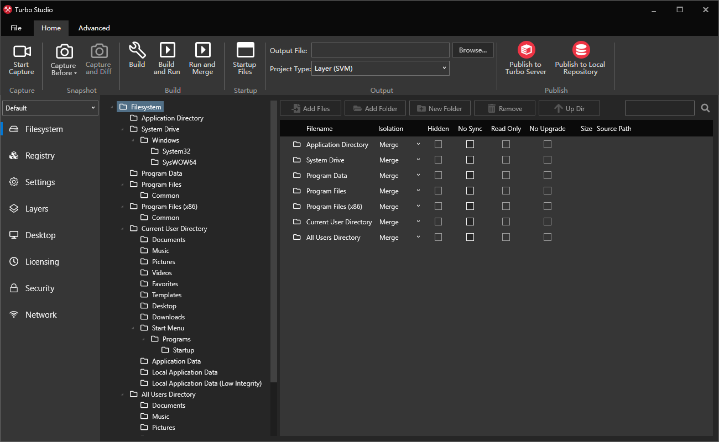Screen dimensions: 719x442
Task: Click the Build wrench icon
Action: [137, 51]
